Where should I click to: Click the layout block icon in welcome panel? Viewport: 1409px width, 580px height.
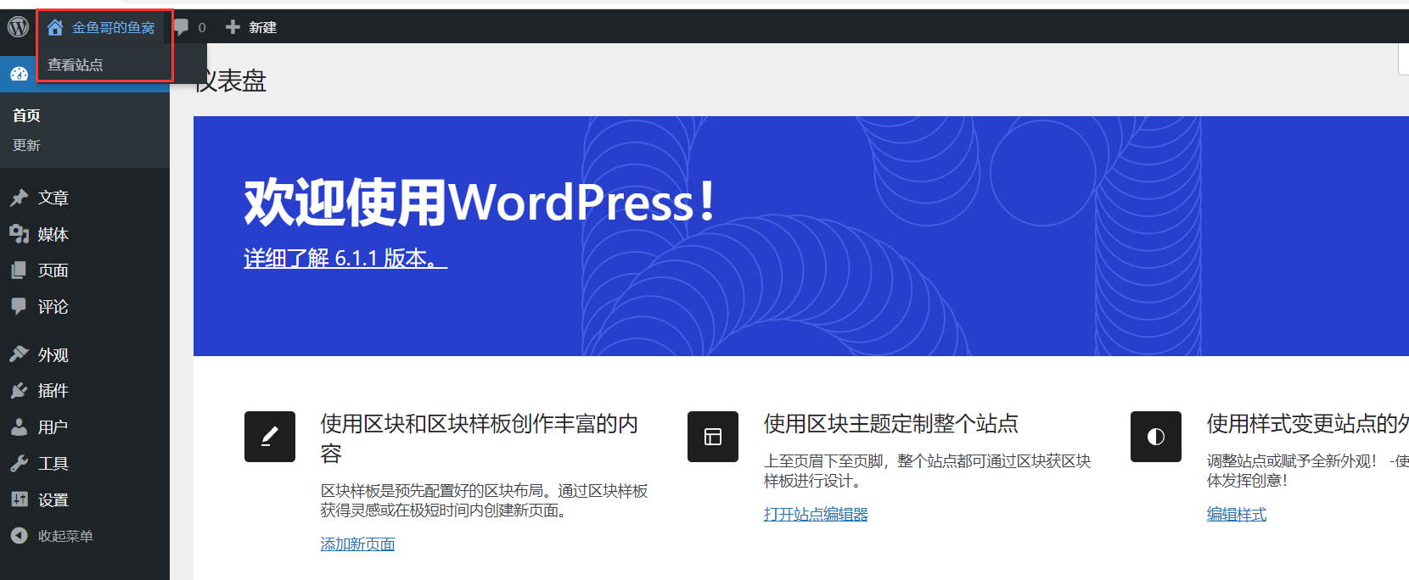[x=713, y=437]
